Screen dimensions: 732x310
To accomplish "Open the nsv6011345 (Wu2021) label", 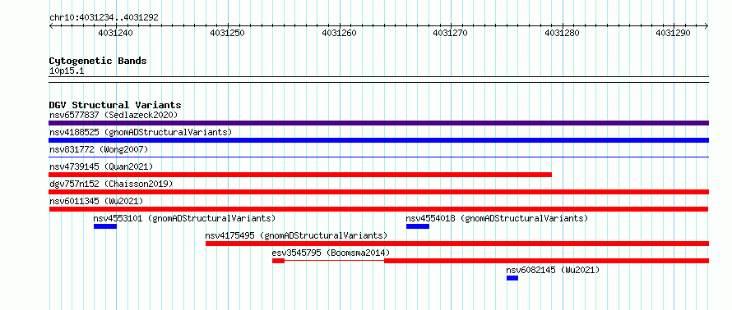I will [96, 201].
